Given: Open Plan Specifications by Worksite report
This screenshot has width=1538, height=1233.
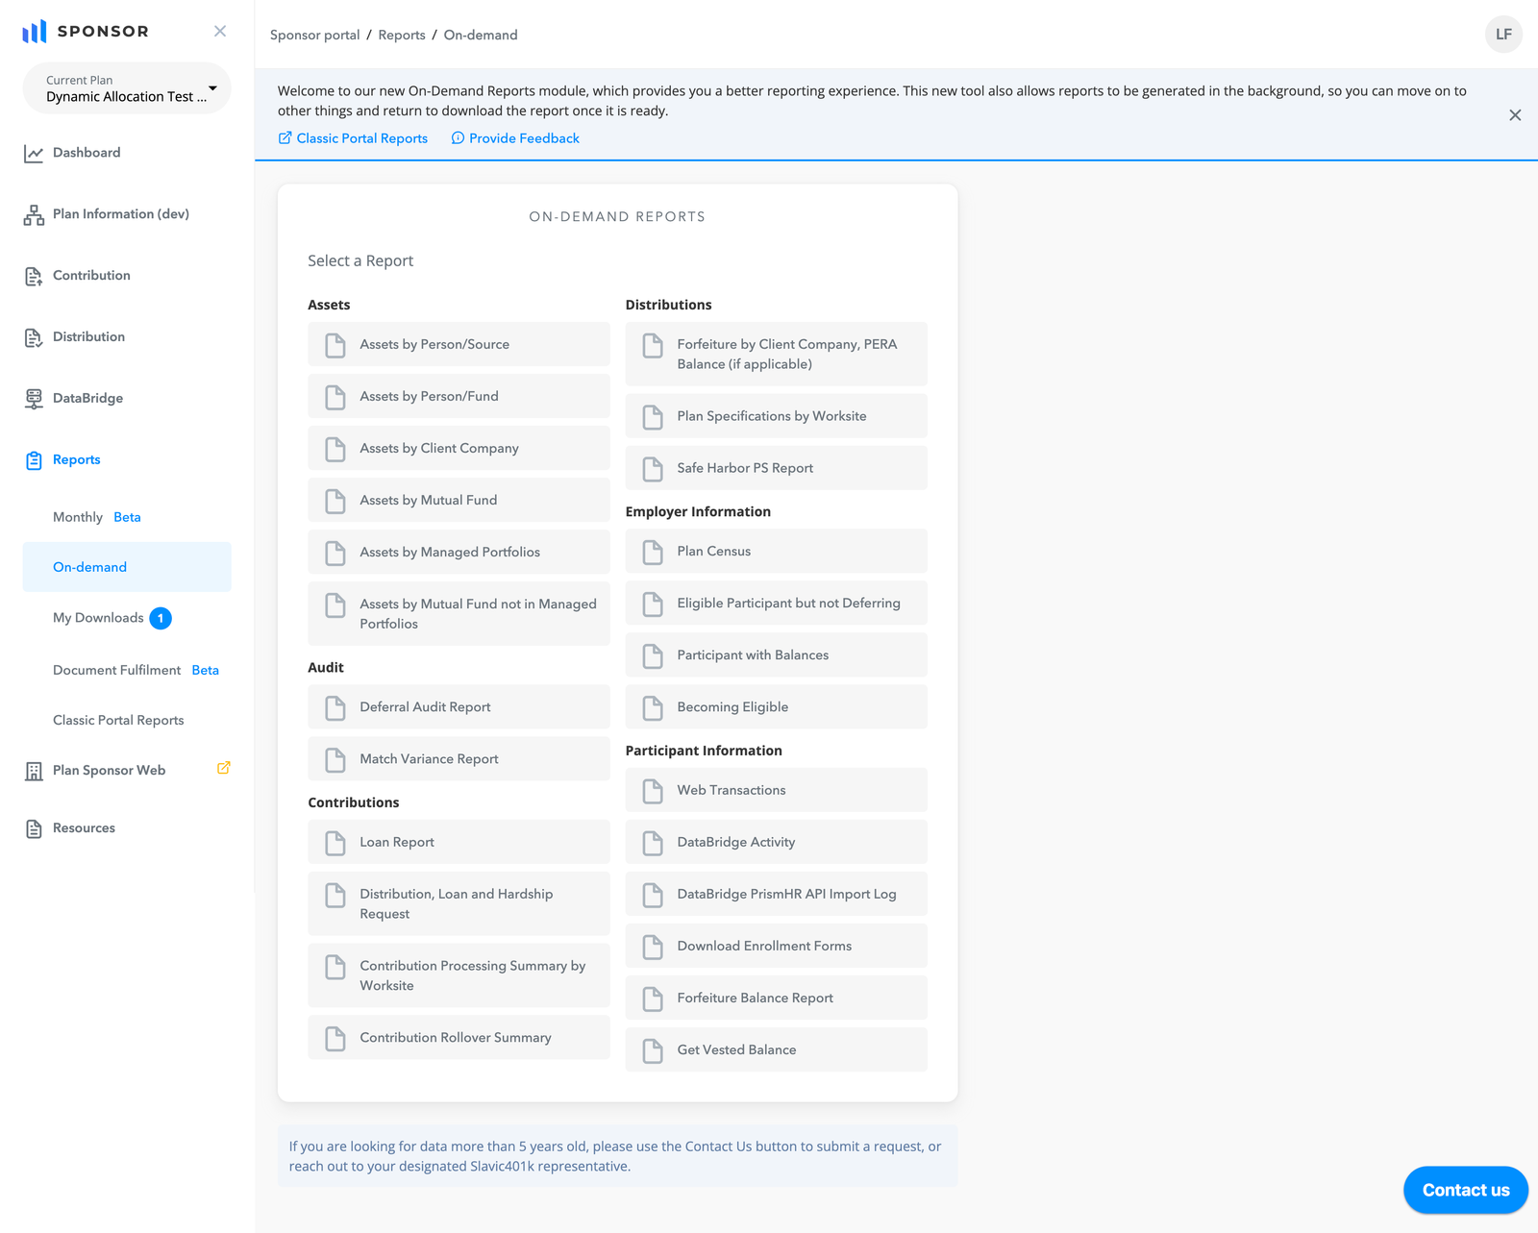Looking at the screenshot, I should pyautogui.click(x=776, y=416).
